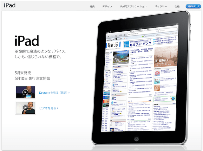Tap the mainichi.jp URL address field
This screenshot has width=203, height=151.
[x=143, y=33]
